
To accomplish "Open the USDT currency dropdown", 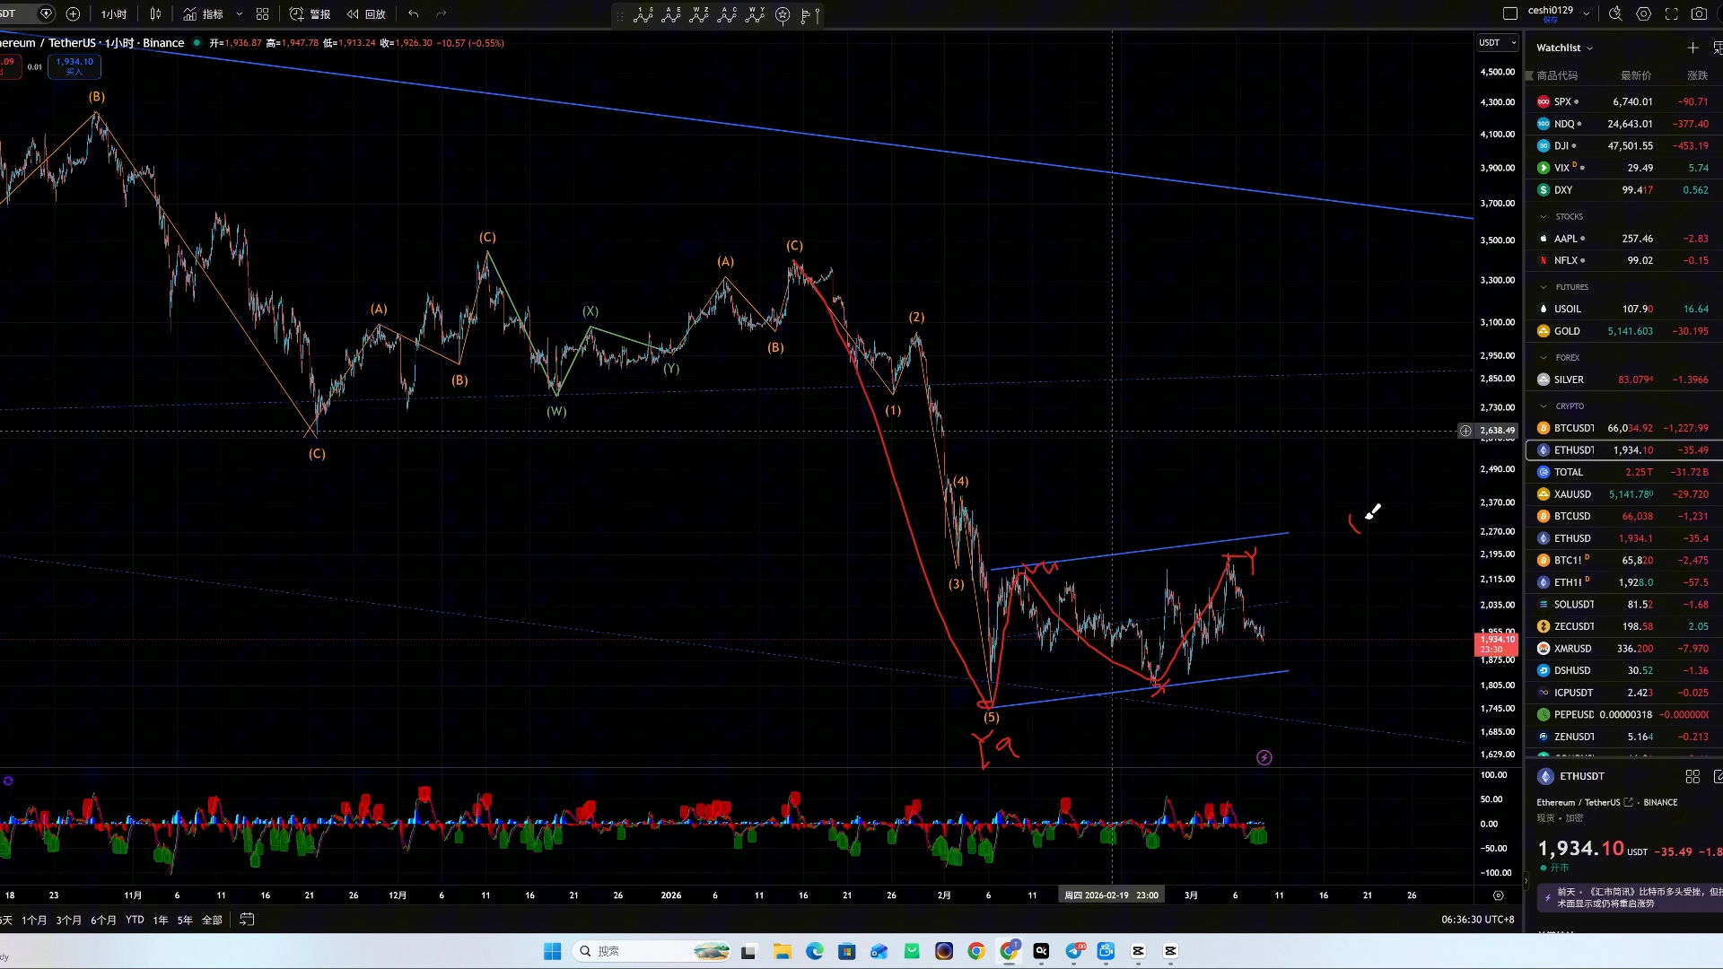I will click(1497, 42).
